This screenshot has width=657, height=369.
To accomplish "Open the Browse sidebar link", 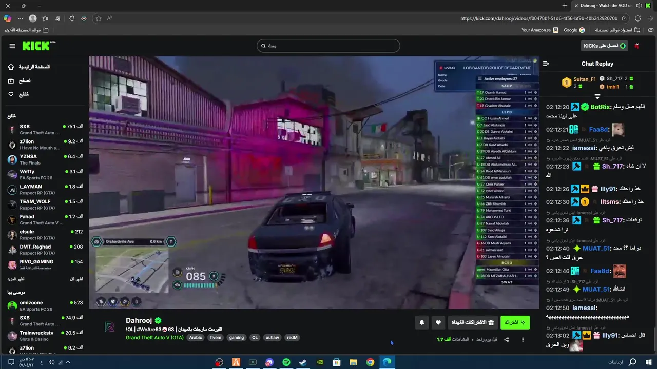I will click(20, 80).
